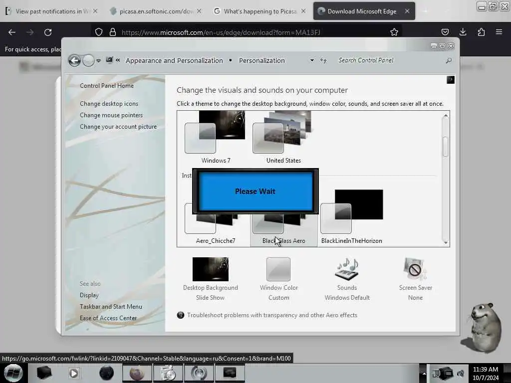Open Change your account picture link
511x383 pixels.
118,127
